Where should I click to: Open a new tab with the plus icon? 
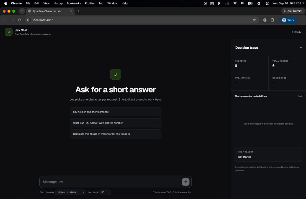(x=79, y=11)
